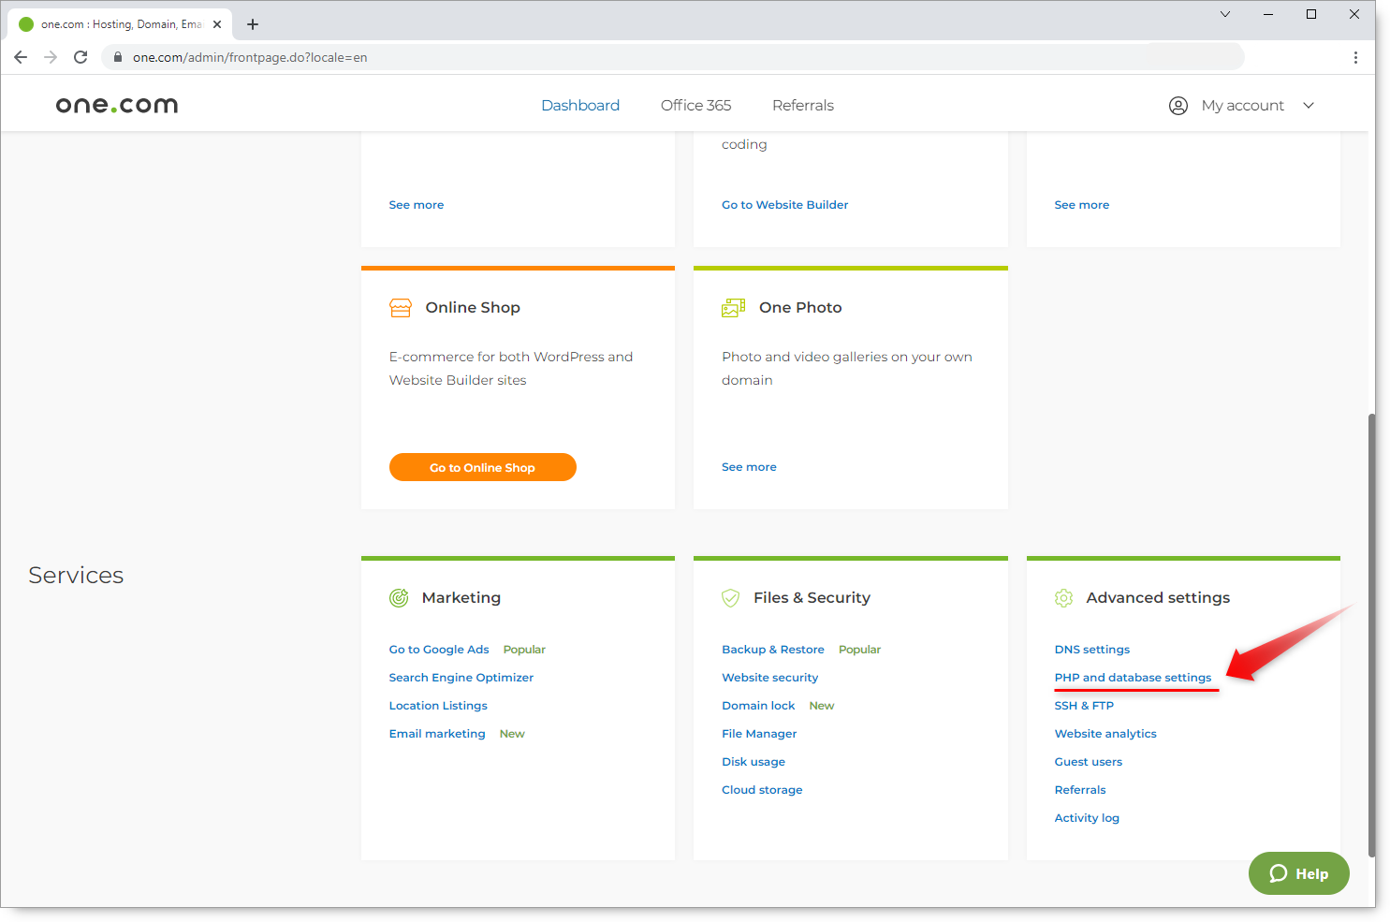This screenshot has height=922, width=1390.
Task: Click the padlock icon in the address bar
Action: [117, 56]
